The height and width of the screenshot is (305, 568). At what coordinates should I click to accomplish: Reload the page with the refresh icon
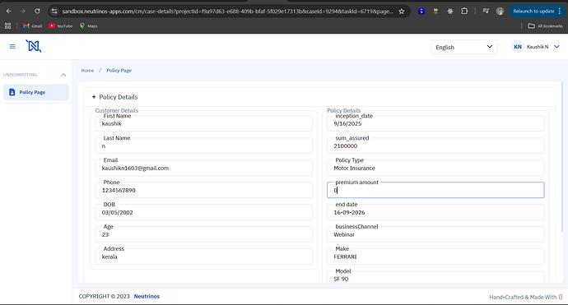tap(37, 12)
